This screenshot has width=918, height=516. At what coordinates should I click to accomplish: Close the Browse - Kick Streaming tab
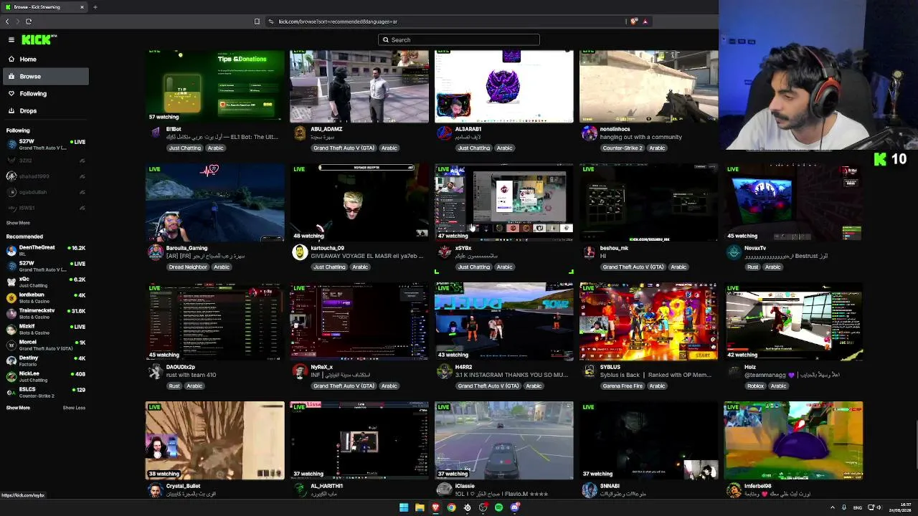(82, 7)
